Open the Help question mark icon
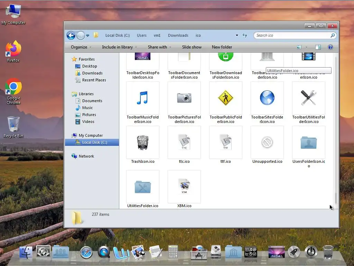Screen dimensions: 354x266 point(330,47)
